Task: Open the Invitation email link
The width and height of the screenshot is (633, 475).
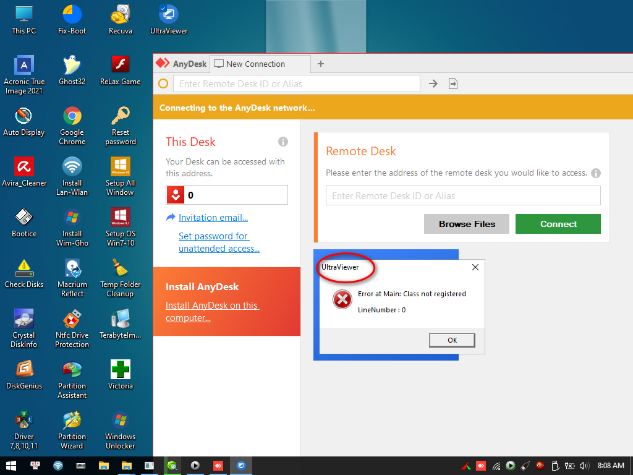Action: tap(213, 218)
